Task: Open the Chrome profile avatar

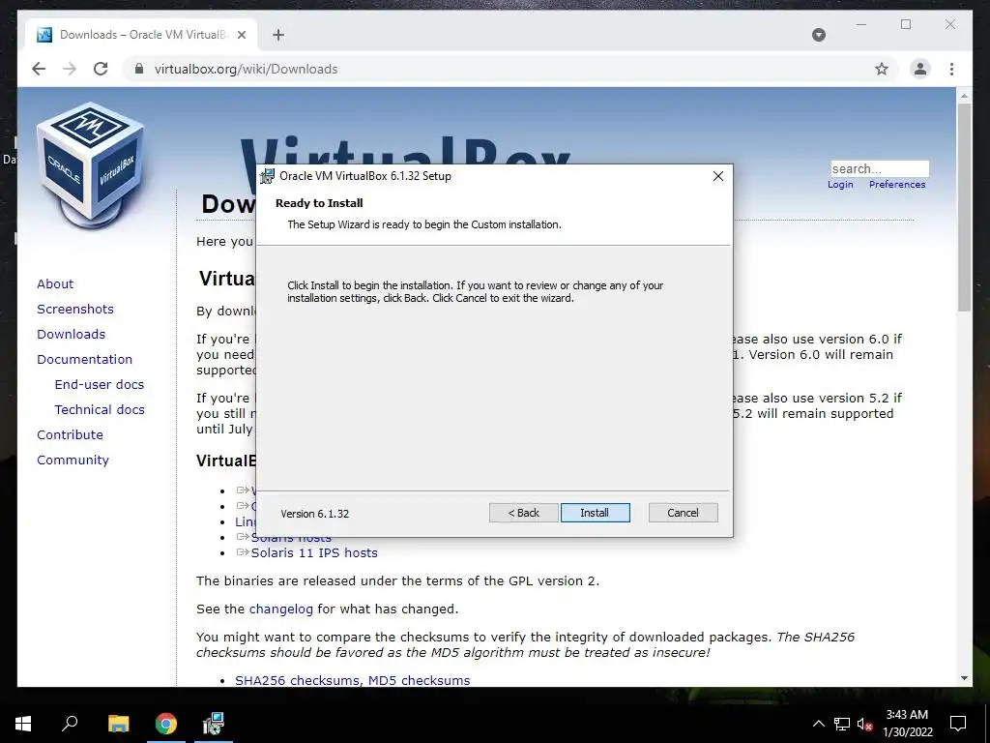Action: (920, 69)
